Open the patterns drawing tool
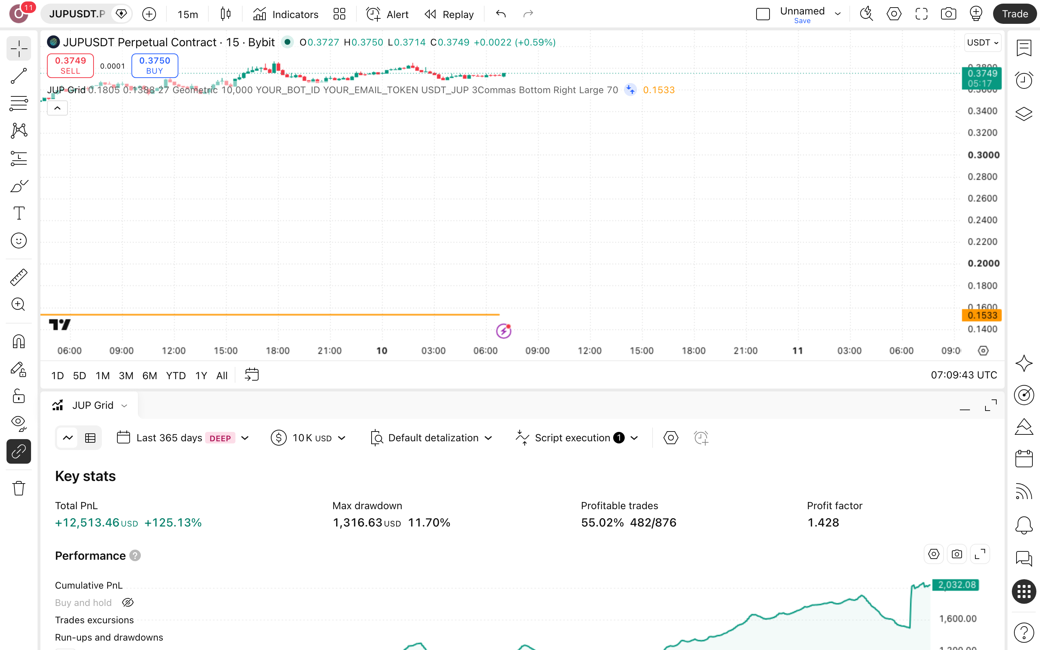Screen dimensions: 1040x650 point(18,131)
